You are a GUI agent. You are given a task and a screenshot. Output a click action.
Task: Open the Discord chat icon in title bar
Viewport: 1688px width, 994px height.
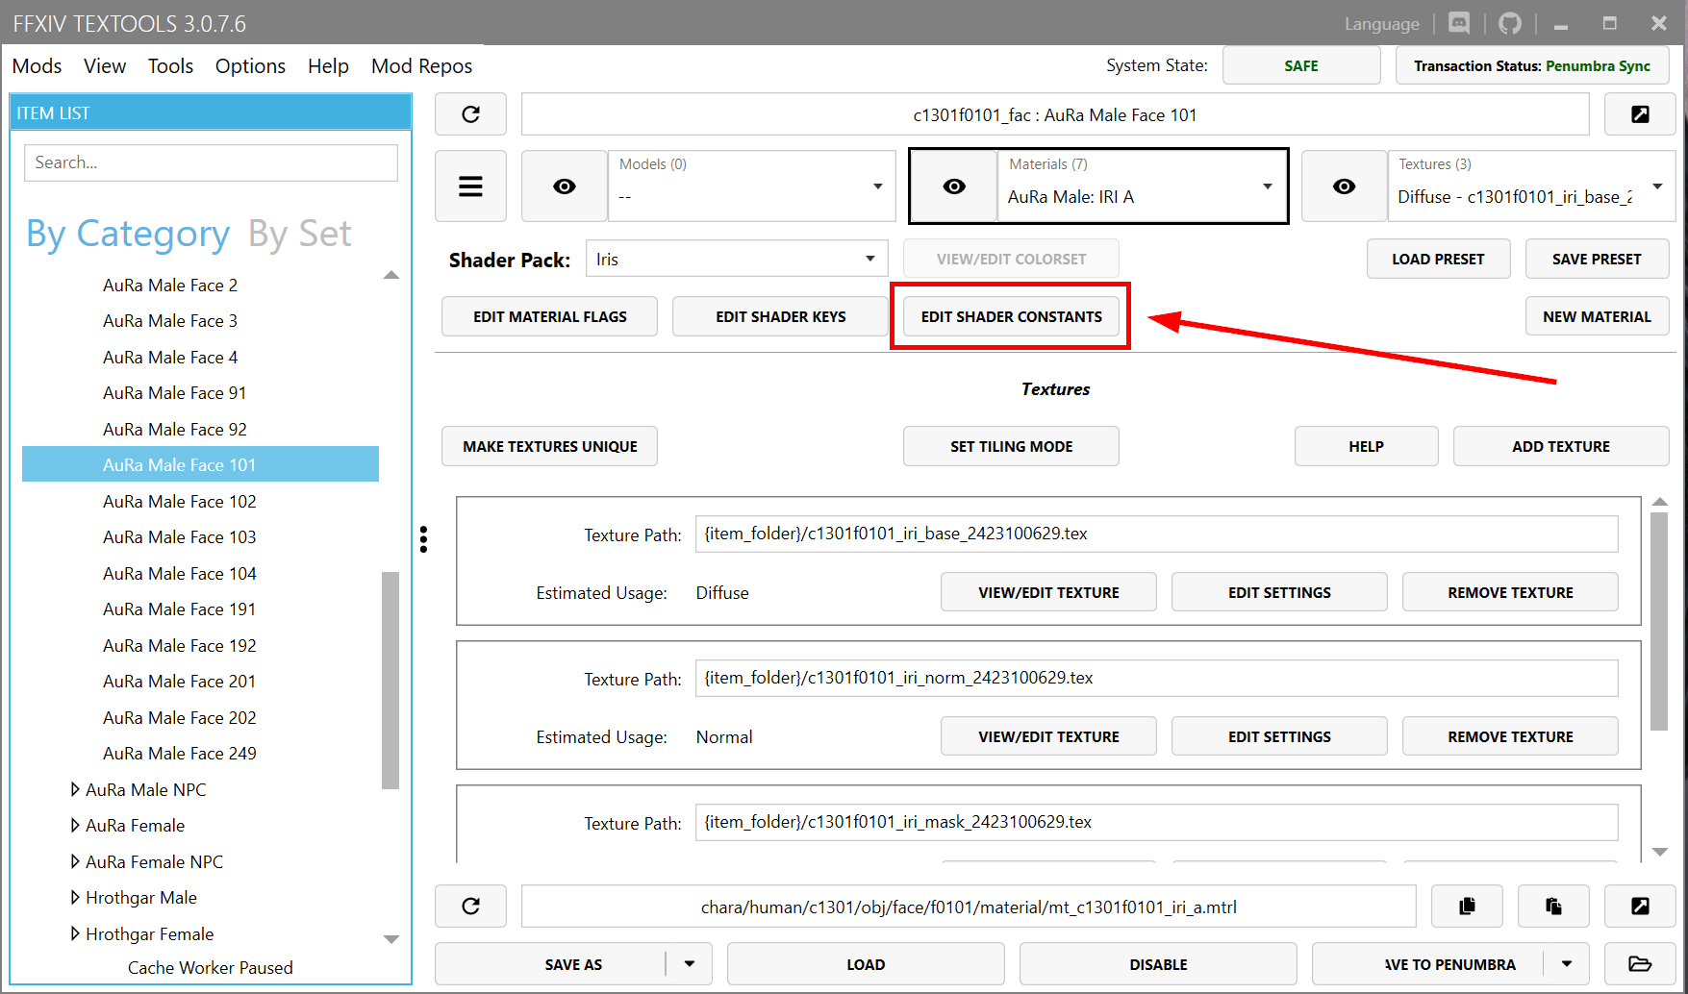1459,23
